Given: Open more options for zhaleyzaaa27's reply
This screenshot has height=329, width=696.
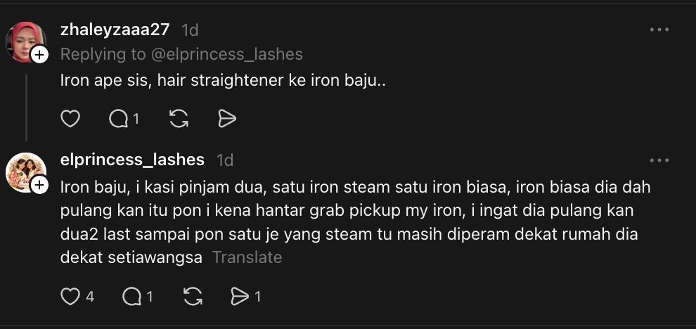Looking at the screenshot, I should pyautogui.click(x=659, y=30).
